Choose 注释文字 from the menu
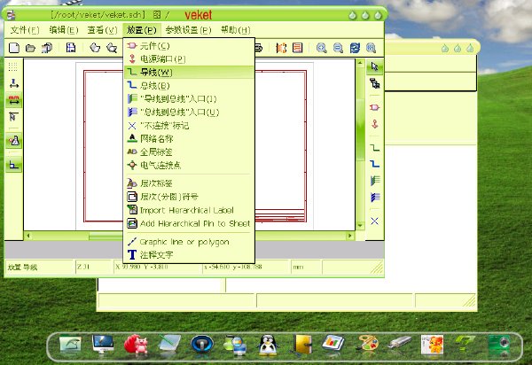 tap(190, 255)
